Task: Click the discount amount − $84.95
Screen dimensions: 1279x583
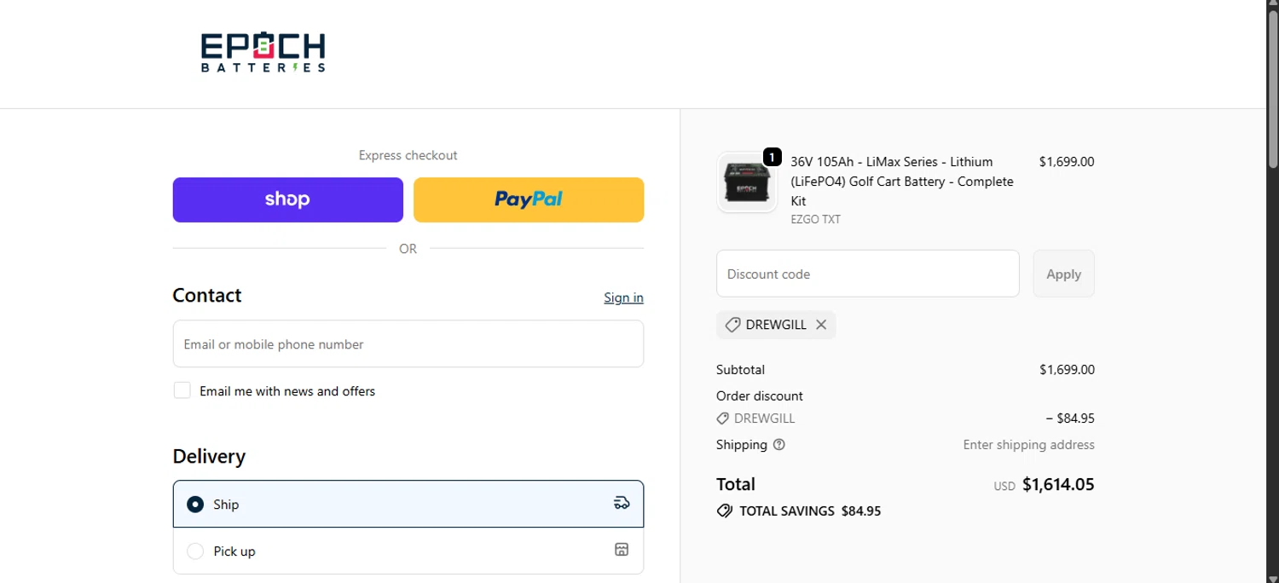Action: point(1070,418)
